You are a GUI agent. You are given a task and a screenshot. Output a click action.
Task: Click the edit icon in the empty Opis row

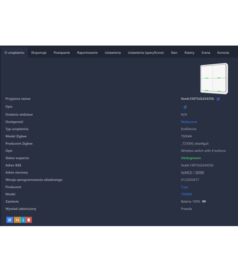(185, 107)
